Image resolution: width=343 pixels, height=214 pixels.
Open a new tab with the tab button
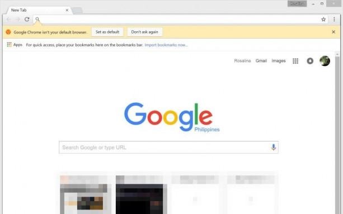point(77,10)
